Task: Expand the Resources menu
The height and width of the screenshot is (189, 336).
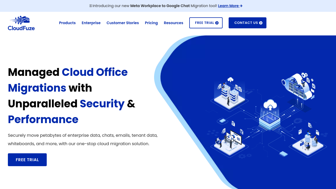Action: click(x=174, y=23)
